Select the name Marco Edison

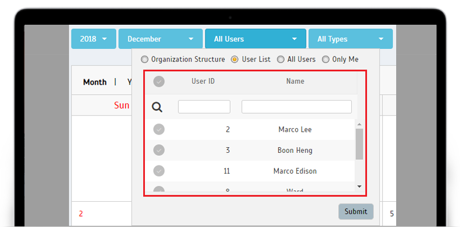295,171
